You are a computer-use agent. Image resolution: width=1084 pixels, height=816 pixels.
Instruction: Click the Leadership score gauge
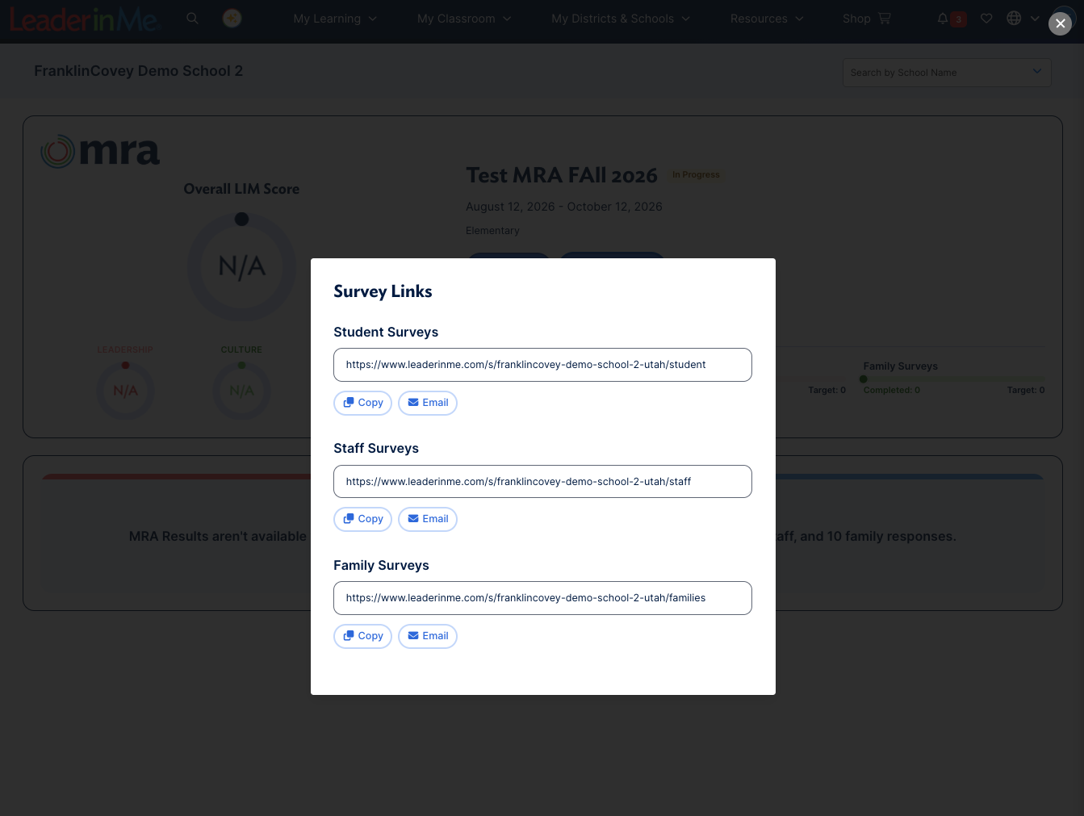click(125, 391)
